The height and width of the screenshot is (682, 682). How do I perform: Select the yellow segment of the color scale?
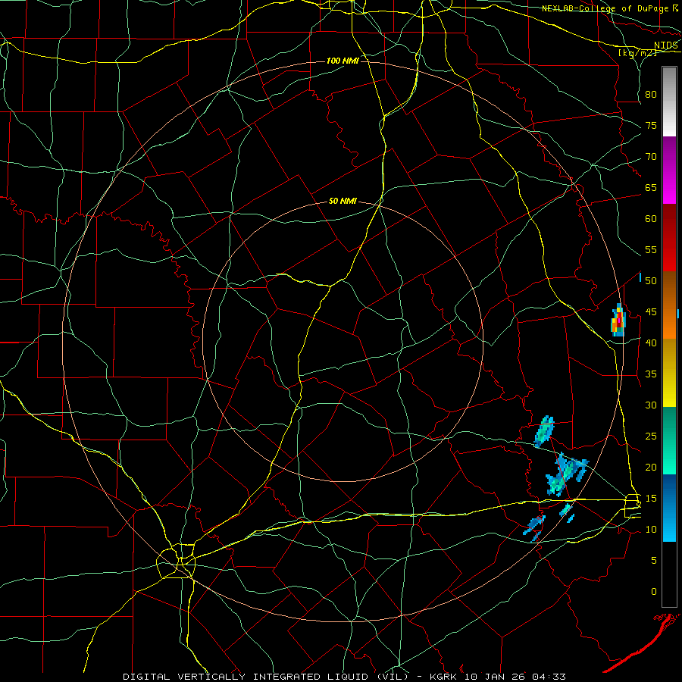pos(669,373)
